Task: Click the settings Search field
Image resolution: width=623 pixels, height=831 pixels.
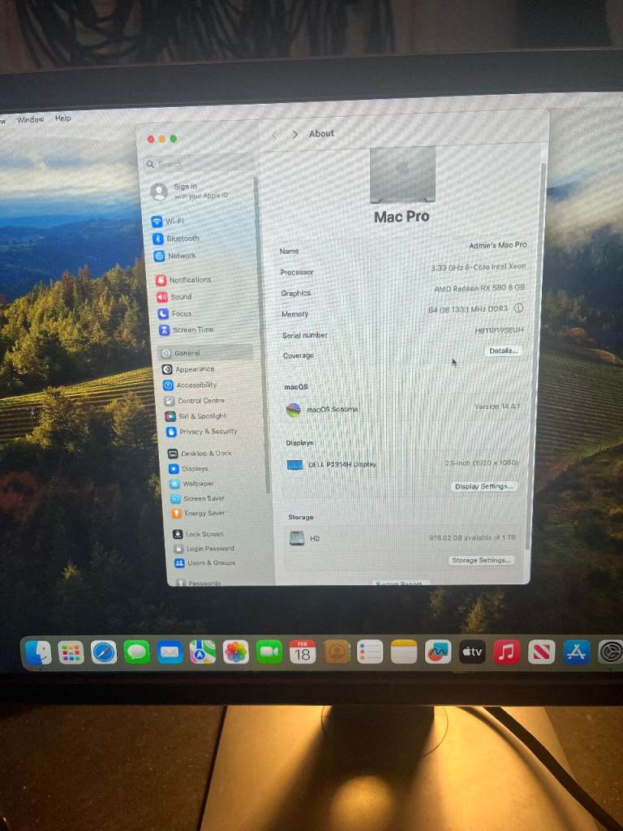Action: click(195, 164)
